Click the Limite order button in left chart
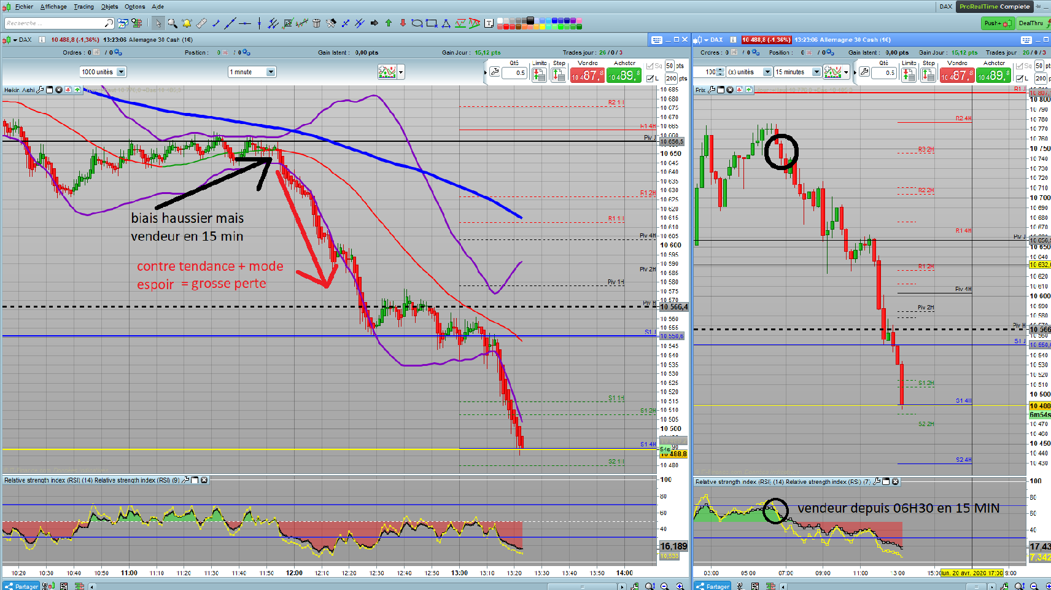Screen dimensions: 1051x590 pyautogui.click(x=539, y=75)
